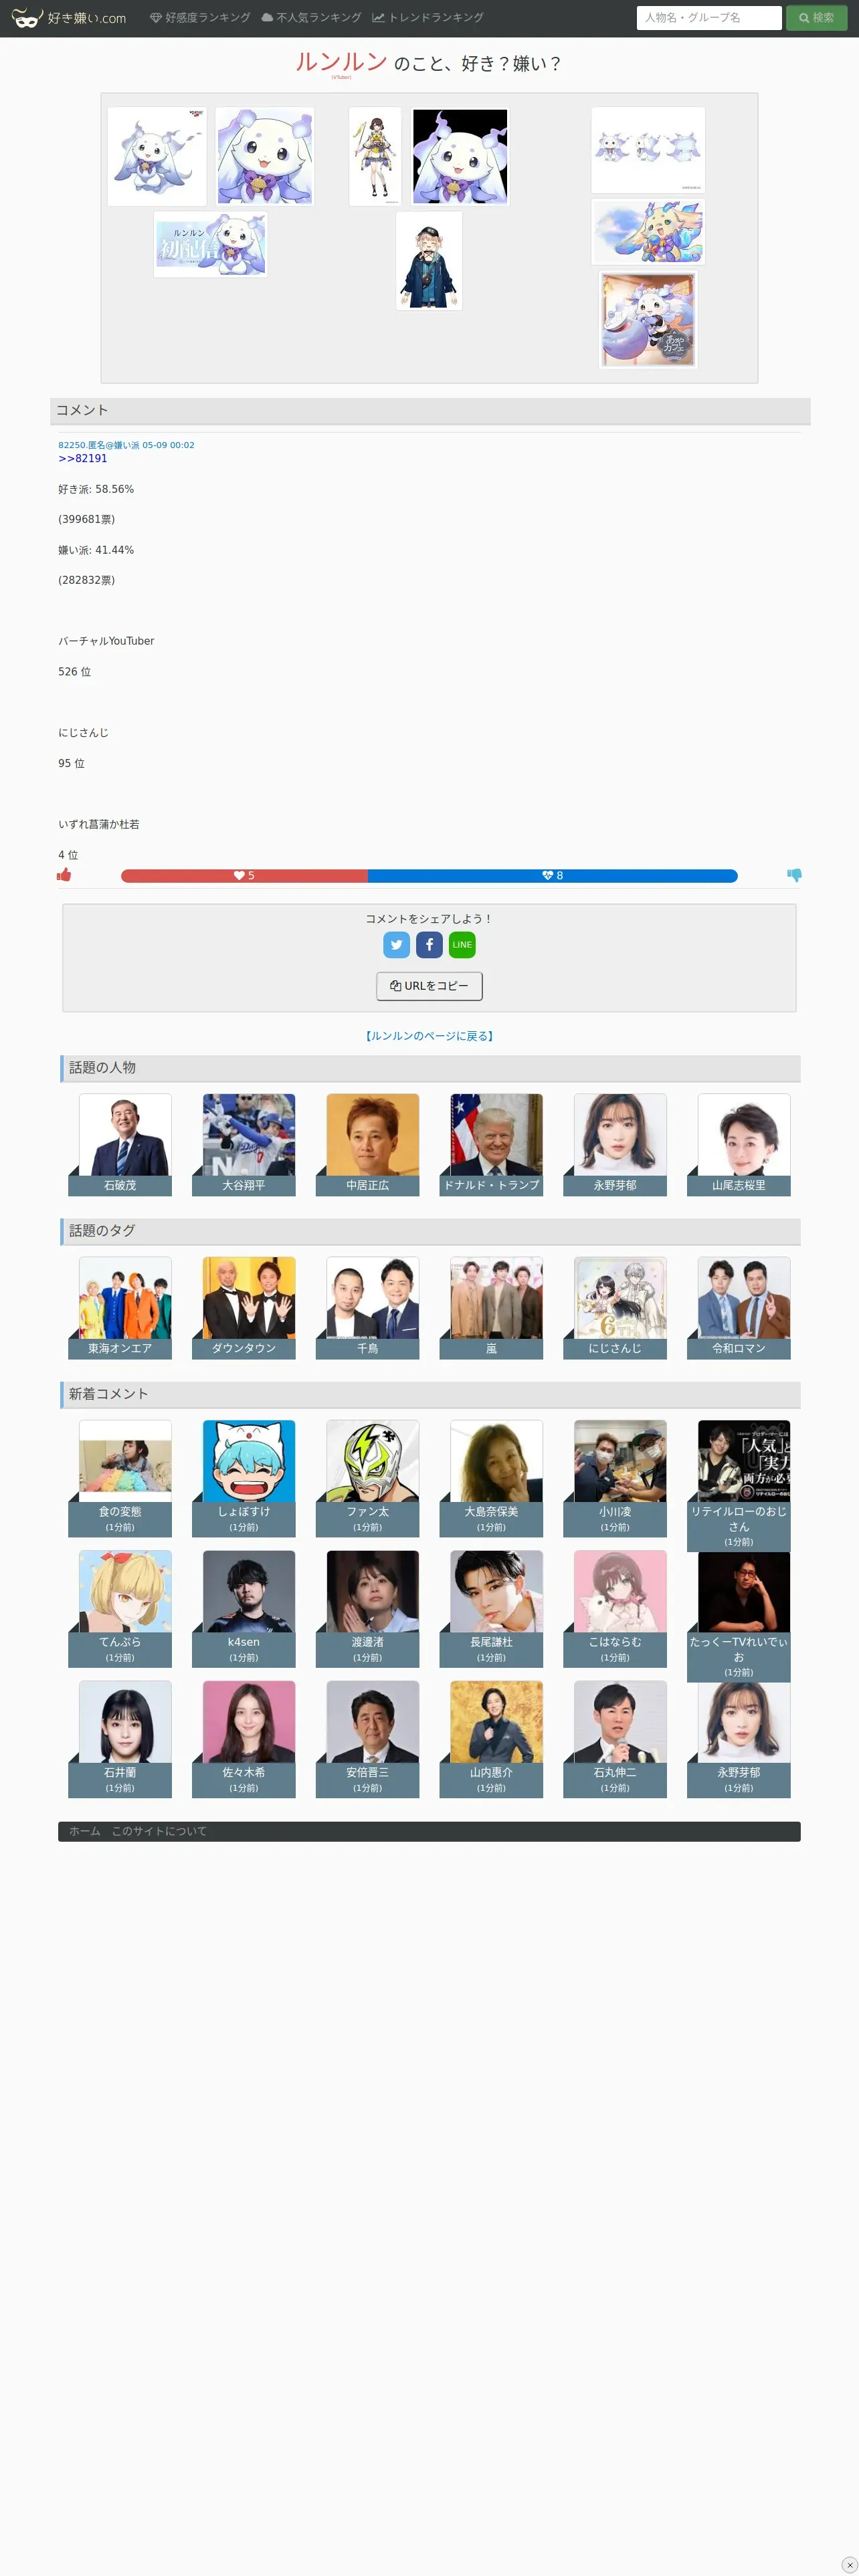Open the 渡邊渚 new comment card
Viewport: 859px width, 2576px height.
point(368,1608)
